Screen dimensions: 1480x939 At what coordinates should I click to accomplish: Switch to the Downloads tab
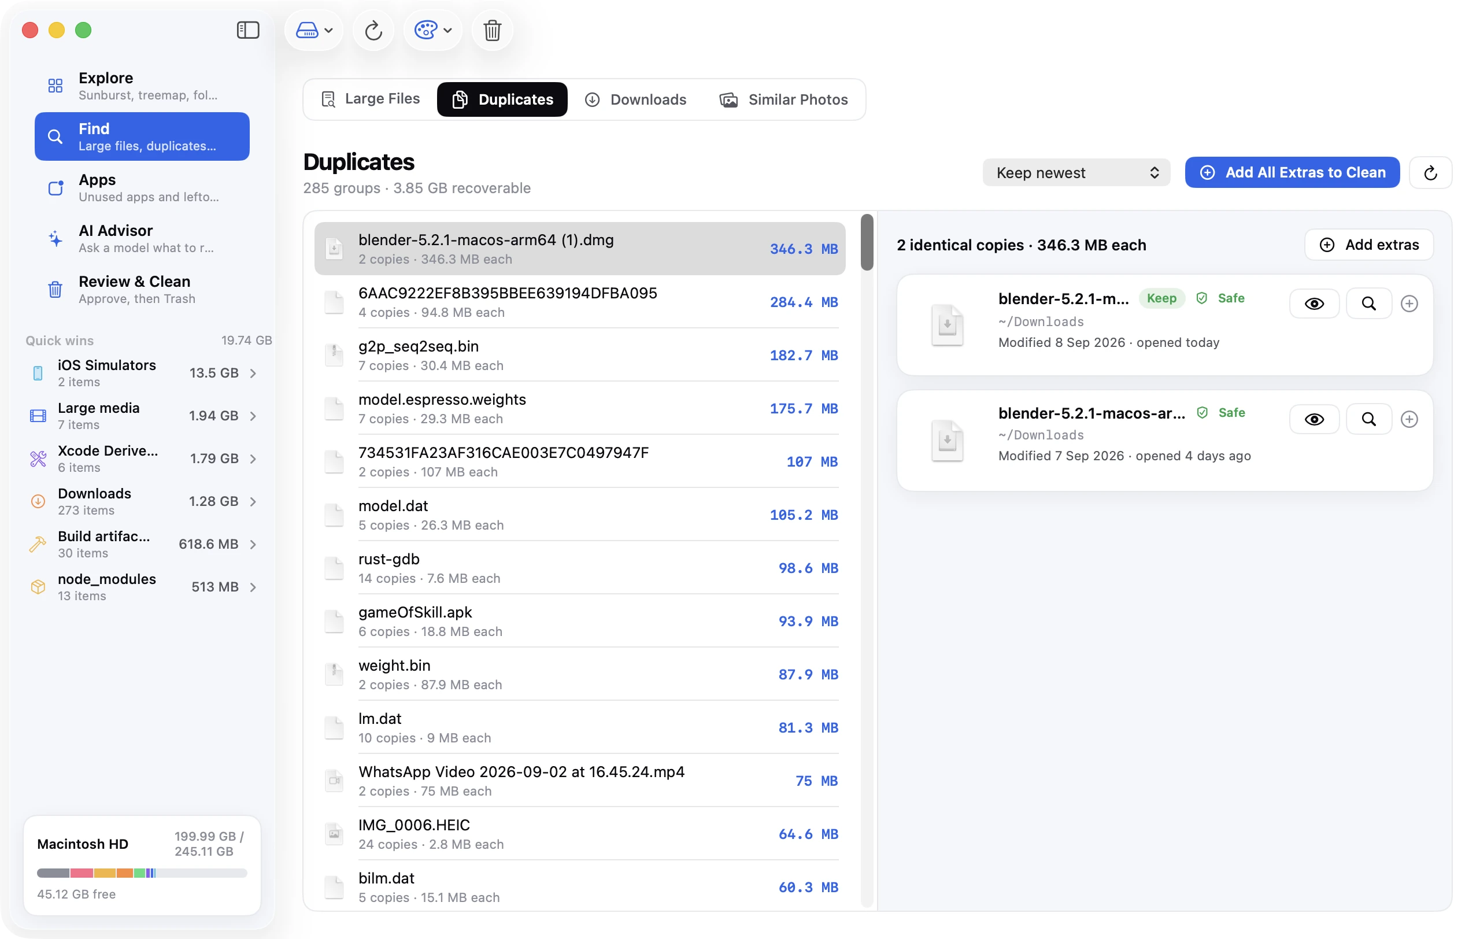[635, 99]
